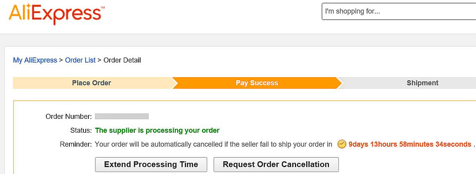This screenshot has width=476, height=174.
Task: Click the "Order Number:" label
Action: tap(69, 117)
